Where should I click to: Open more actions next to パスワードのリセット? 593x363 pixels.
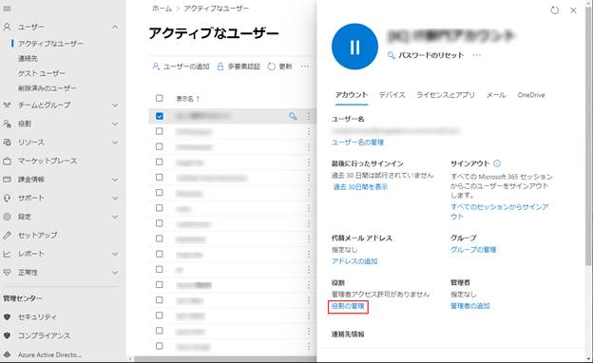point(477,55)
